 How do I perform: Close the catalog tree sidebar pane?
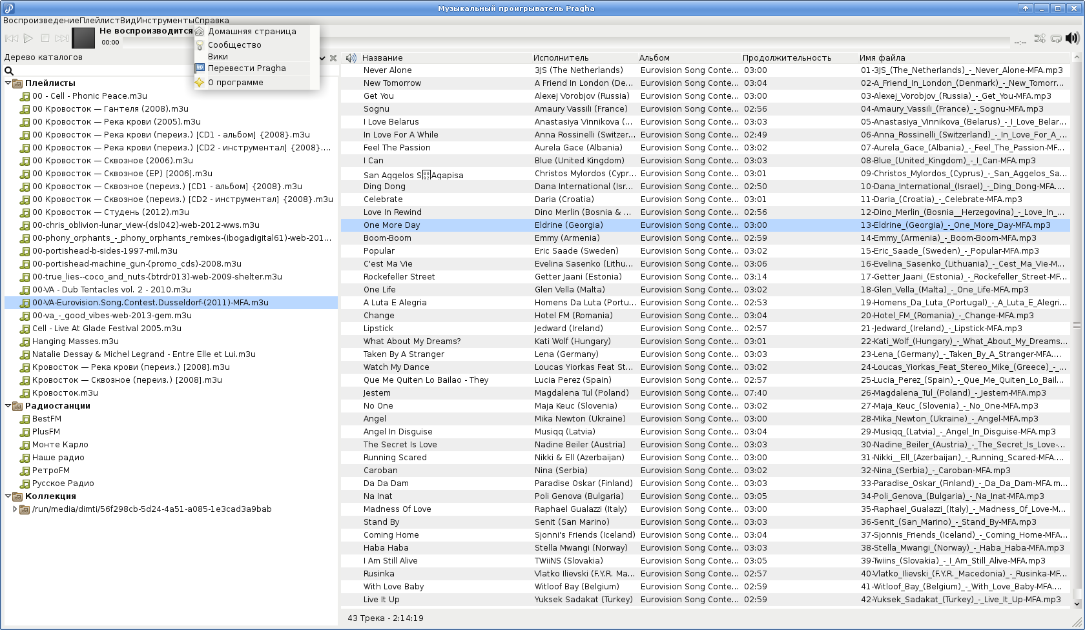click(333, 58)
